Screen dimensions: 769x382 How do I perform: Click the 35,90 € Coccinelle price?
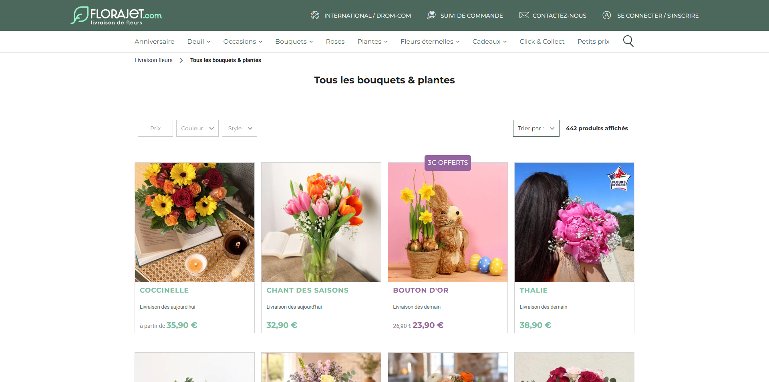[182, 325]
